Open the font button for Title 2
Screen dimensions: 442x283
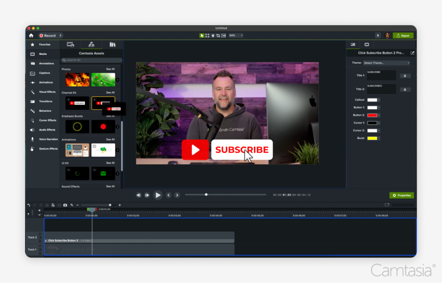405,89
